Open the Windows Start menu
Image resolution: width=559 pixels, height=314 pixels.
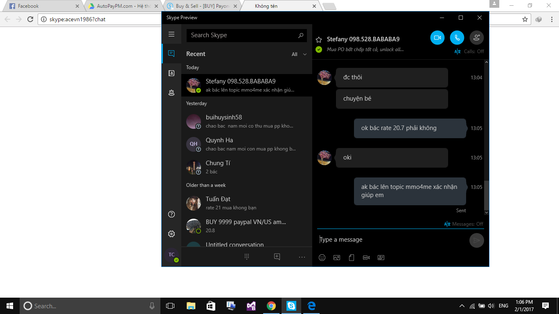click(x=10, y=306)
